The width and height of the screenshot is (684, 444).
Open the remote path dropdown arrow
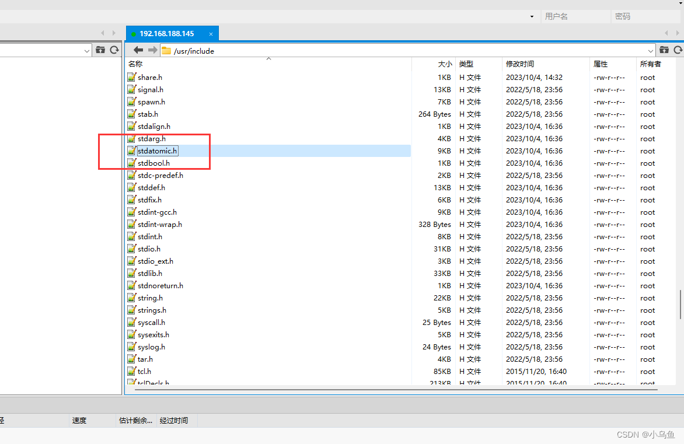point(651,50)
